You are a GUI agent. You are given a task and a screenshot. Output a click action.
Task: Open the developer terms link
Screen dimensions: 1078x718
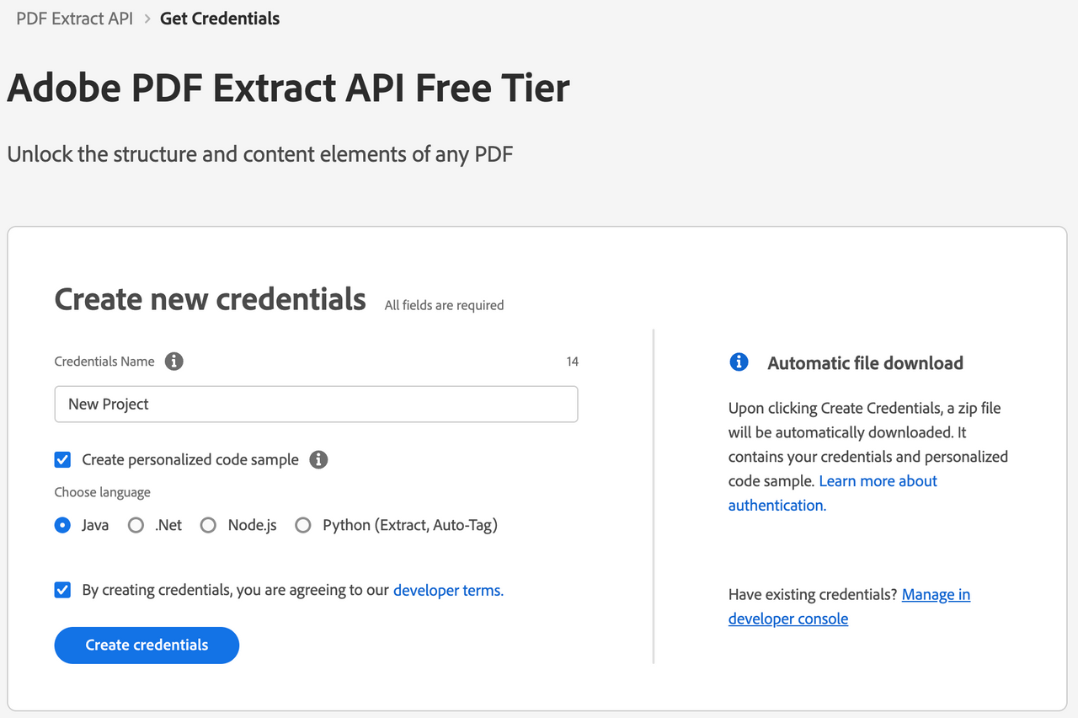[x=448, y=590]
